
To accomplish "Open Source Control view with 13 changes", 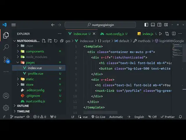I will pos(6,60).
